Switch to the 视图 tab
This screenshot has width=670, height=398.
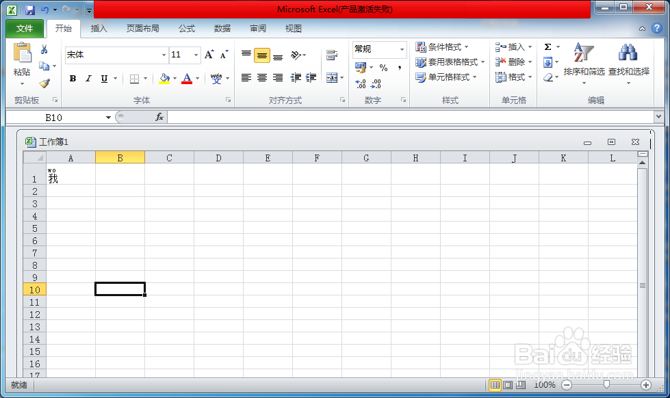(293, 29)
